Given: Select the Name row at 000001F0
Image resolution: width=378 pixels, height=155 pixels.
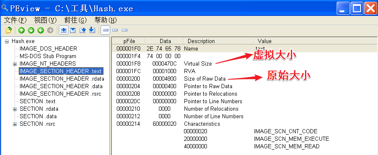Looking at the screenshot, I should point(244,49).
